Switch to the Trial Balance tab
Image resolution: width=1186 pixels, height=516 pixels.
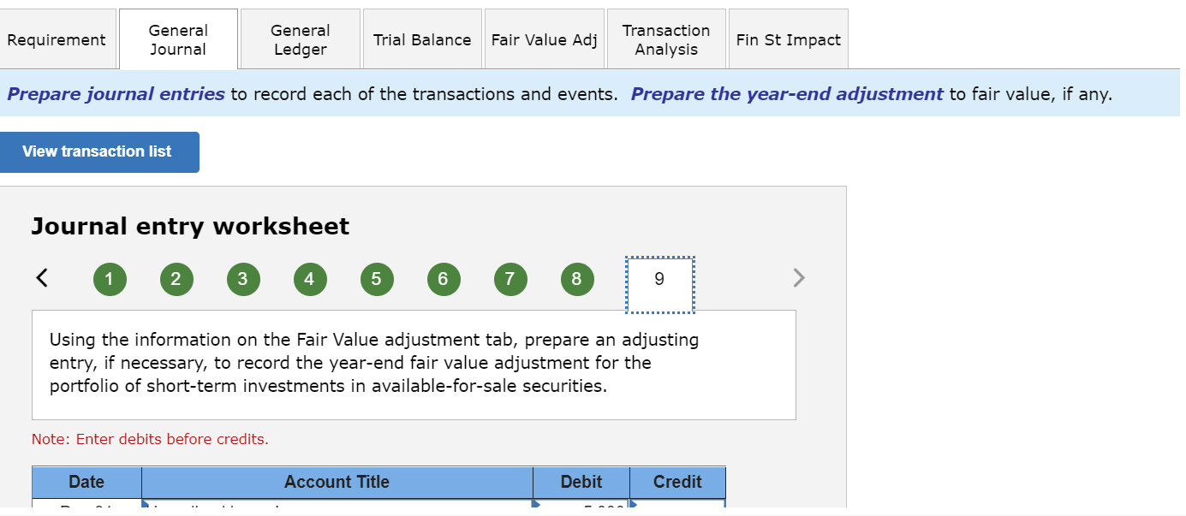(422, 39)
